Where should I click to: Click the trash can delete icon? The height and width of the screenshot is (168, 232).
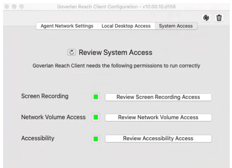219,18
